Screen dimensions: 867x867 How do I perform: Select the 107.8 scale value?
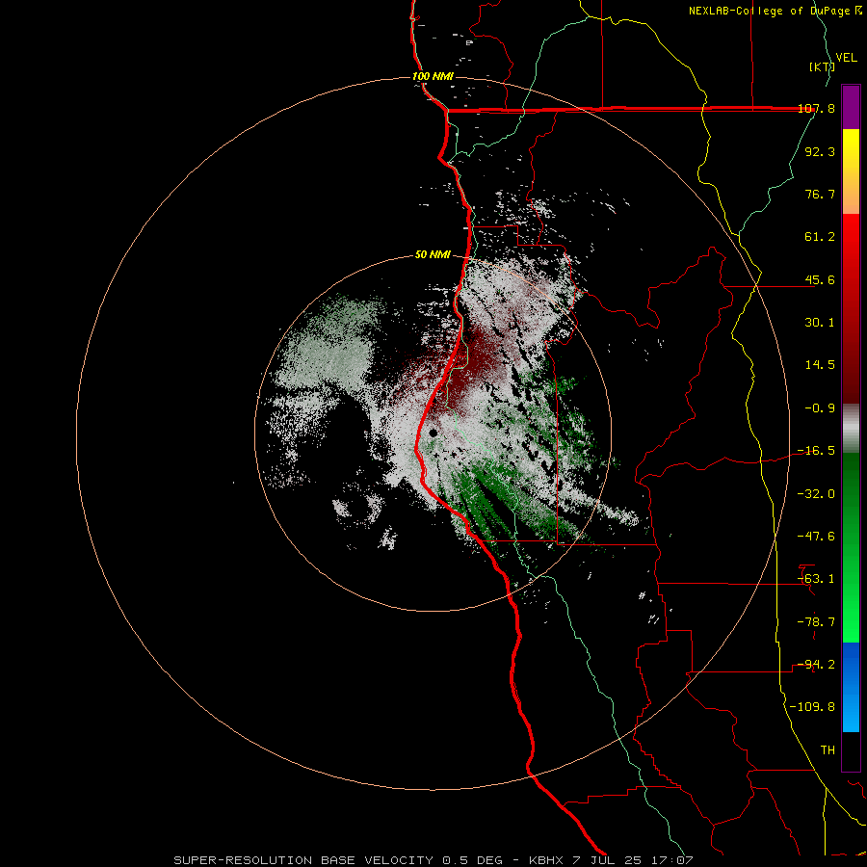pyautogui.click(x=816, y=109)
